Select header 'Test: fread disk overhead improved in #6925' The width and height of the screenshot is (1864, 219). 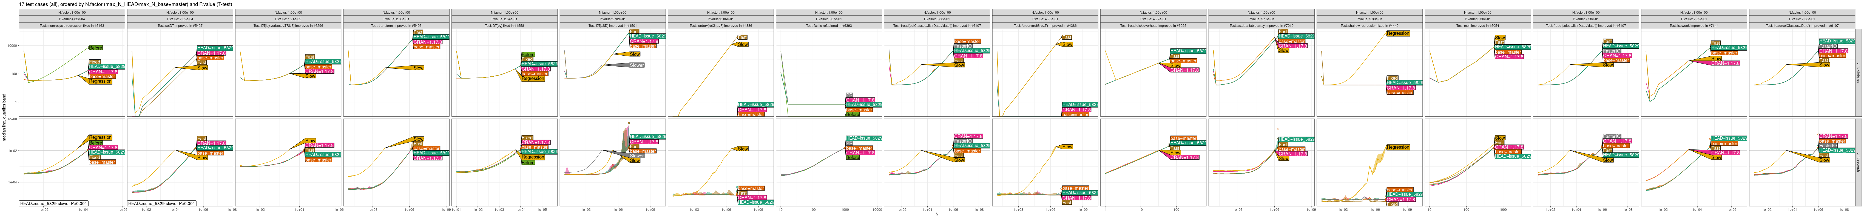pyautogui.click(x=1153, y=25)
